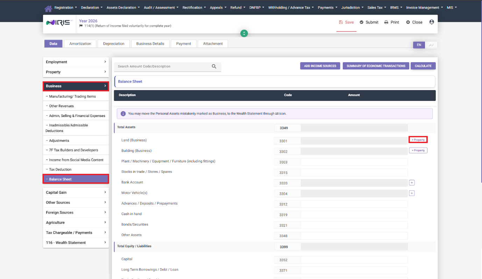
Task: Open the Declaration dropdown menu
Action: tap(92, 7)
